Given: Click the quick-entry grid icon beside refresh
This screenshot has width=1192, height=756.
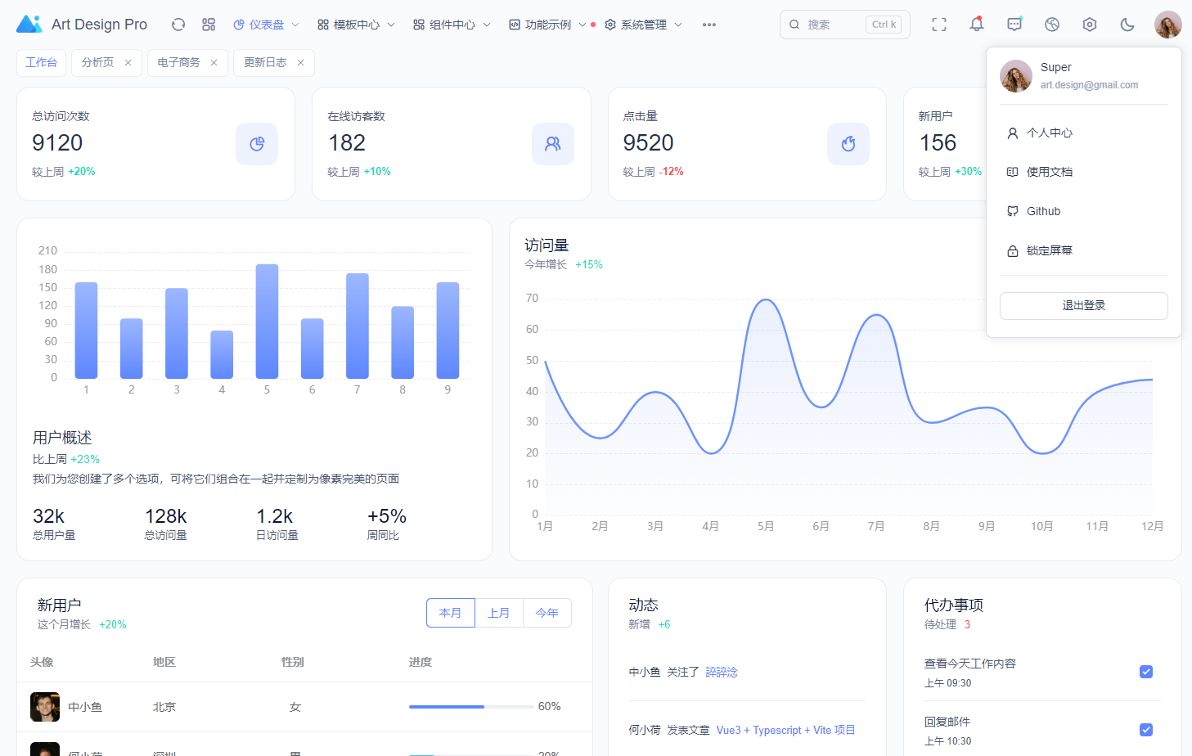Looking at the screenshot, I should [209, 25].
